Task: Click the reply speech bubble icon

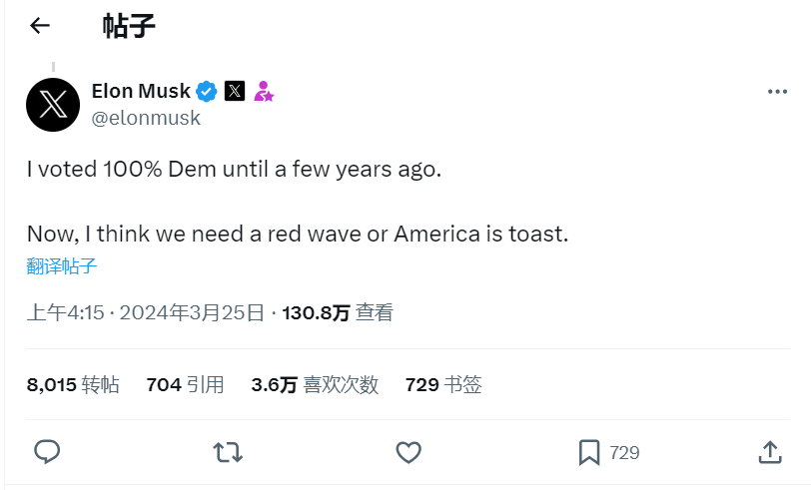Action: pos(48,452)
